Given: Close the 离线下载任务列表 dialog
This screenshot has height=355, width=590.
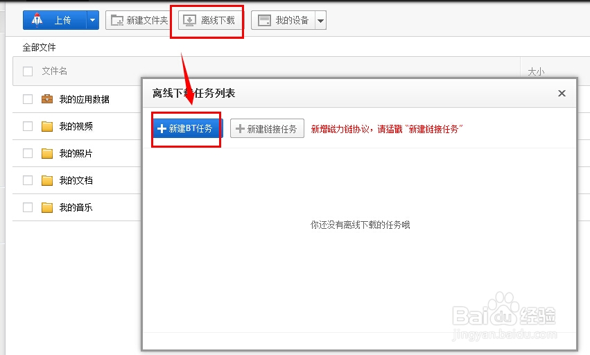Looking at the screenshot, I should point(562,94).
